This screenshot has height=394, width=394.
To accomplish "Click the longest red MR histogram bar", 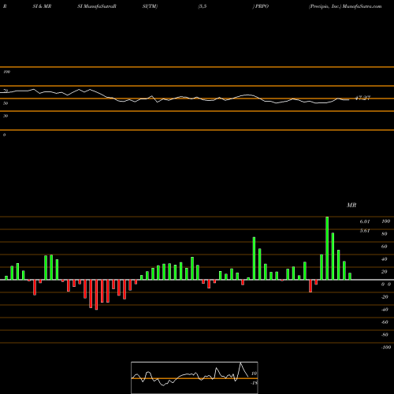I will click(x=96, y=295).
